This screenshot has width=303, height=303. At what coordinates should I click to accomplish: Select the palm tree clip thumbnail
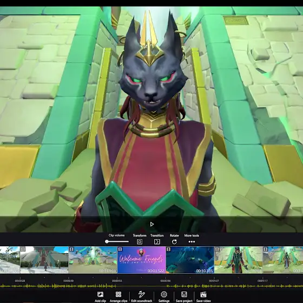pyautogui.click(x=10, y=260)
